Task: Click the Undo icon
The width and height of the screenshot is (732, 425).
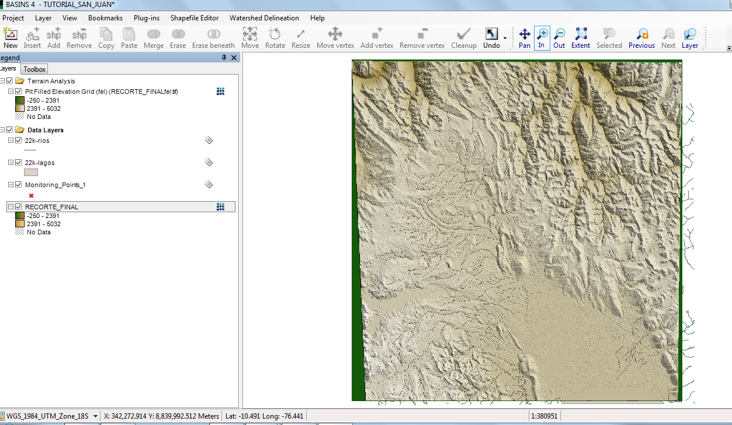Action: pyautogui.click(x=491, y=34)
